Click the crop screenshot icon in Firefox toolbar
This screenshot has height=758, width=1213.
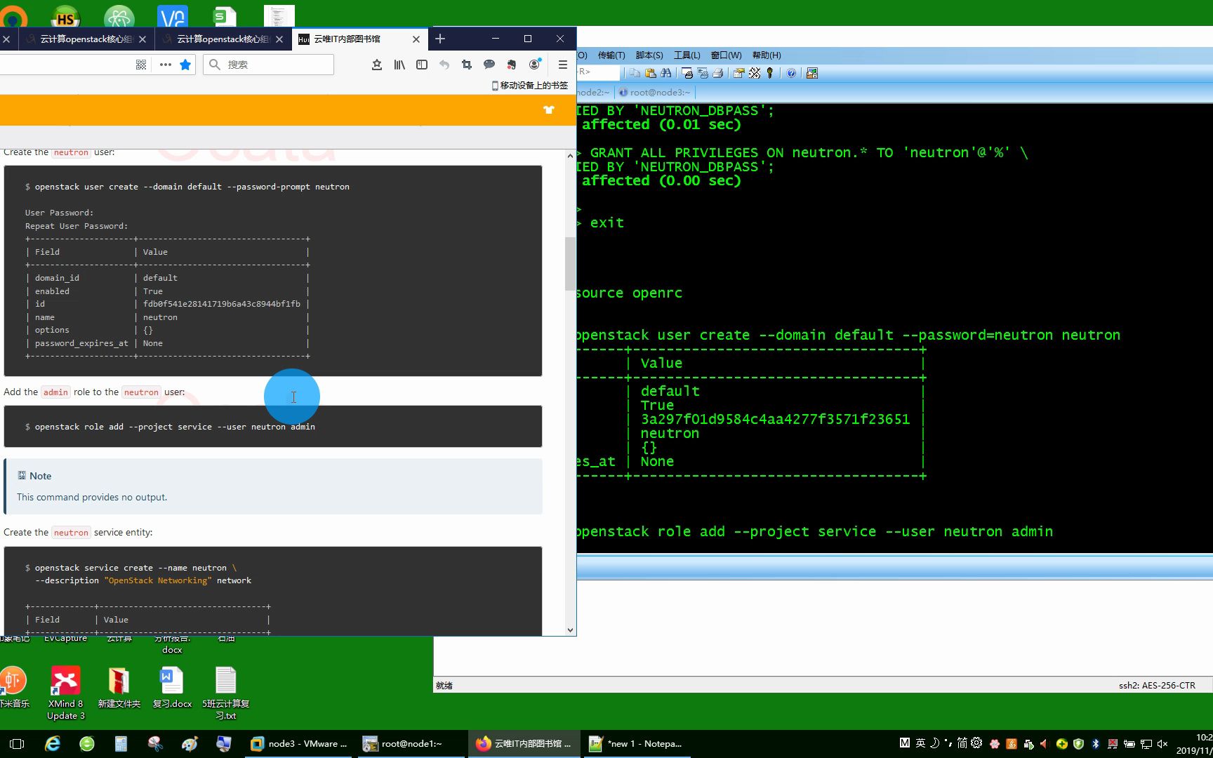467,65
